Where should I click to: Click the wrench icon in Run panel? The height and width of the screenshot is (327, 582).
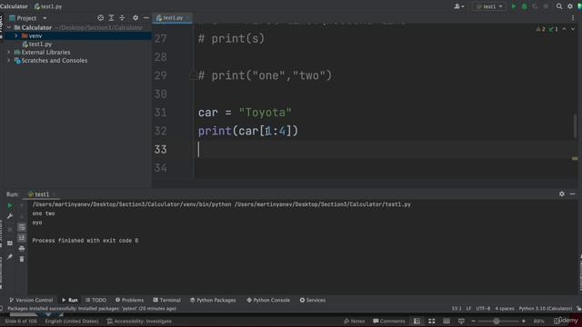(x=10, y=216)
